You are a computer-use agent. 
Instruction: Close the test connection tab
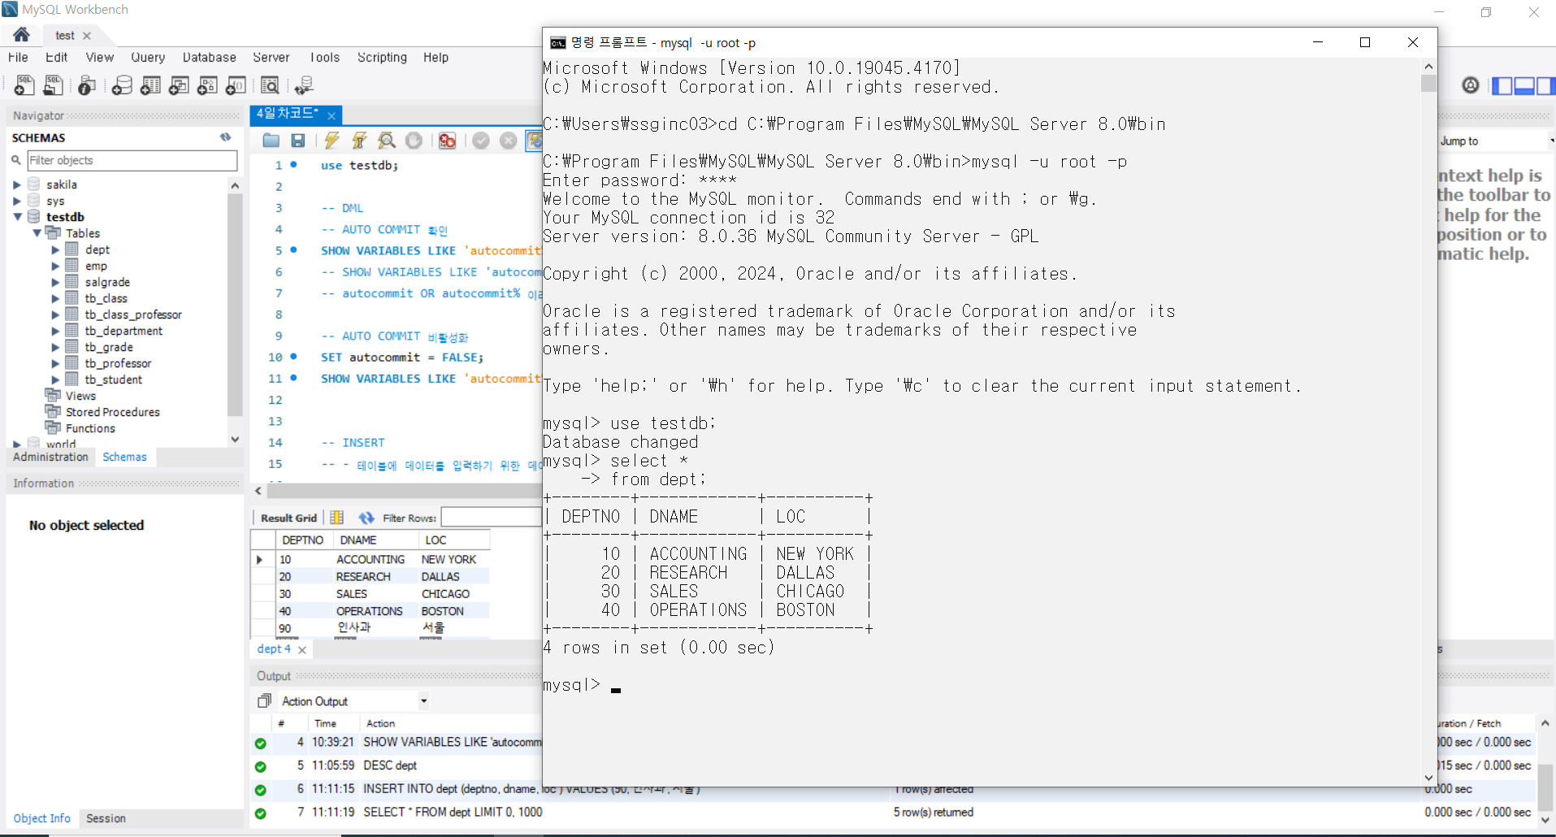87,36
